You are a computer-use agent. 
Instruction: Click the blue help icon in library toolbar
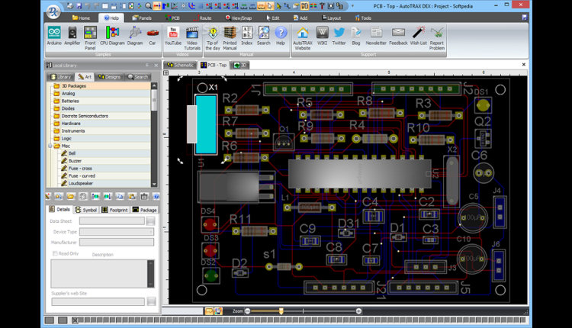tap(156, 196)
